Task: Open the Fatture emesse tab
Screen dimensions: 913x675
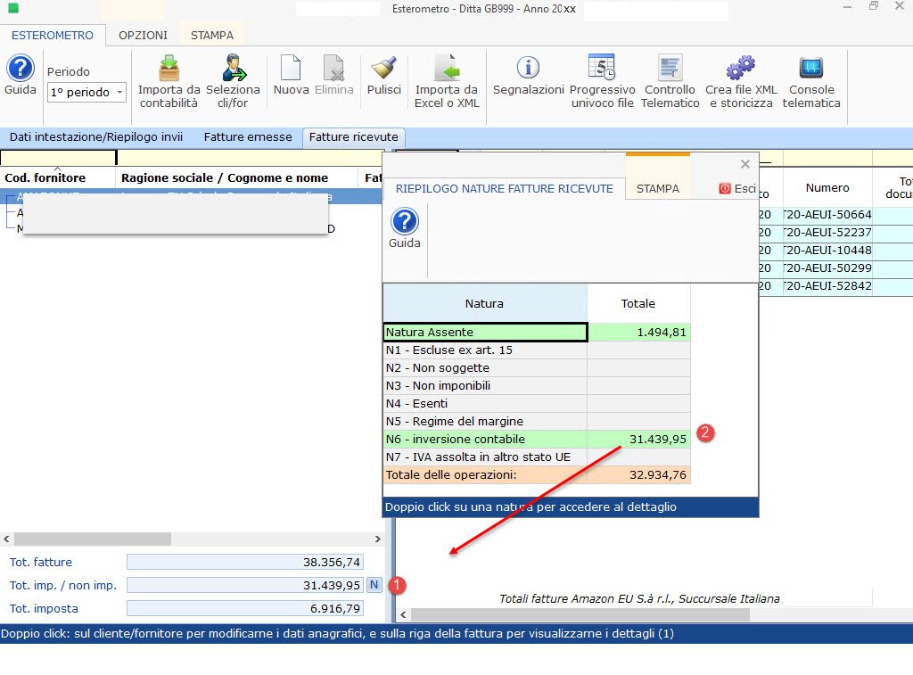Action: click(x=248, y=136)
